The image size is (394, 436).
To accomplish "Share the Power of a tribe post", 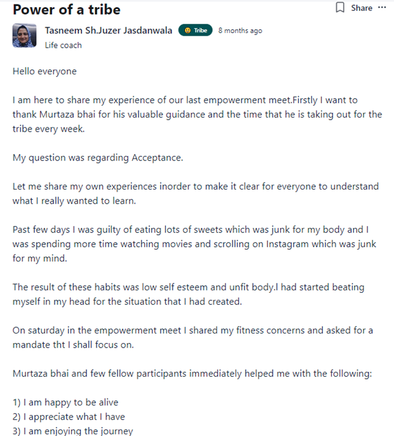I will (362, 8).
